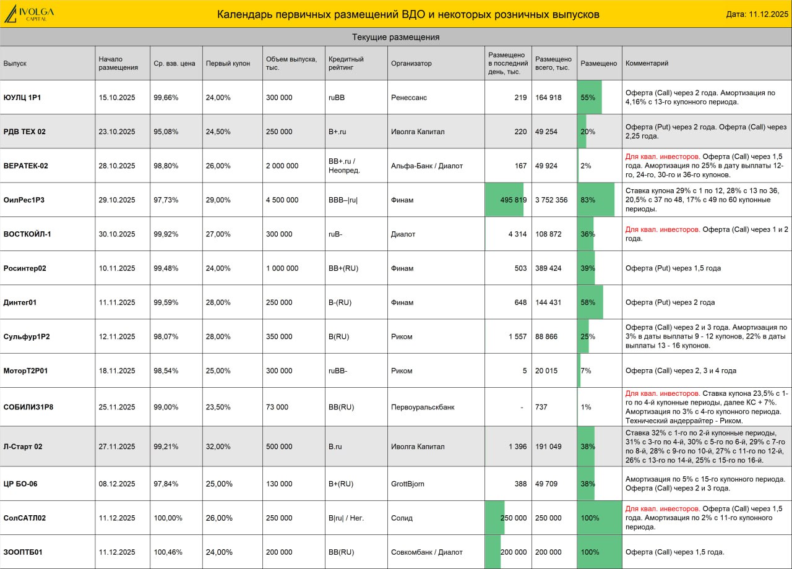The image size is (792, 569).
Task: Click the start date '25.11.2025'
Action: [x=117, y=407]
